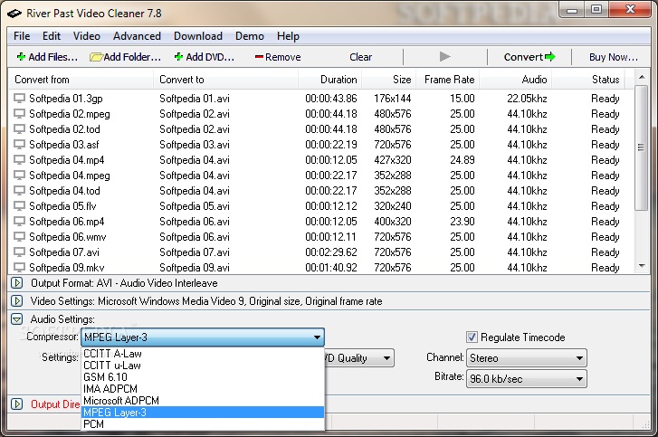Click monitor icon for Softpedia 04.mp4
The width and height of the screenshot is (658, 437).
click(x=19, y=160)
